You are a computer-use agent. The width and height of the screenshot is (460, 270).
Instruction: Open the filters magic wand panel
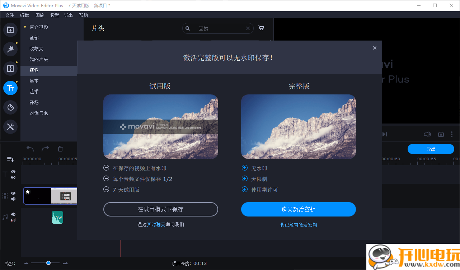click(10, 49)
